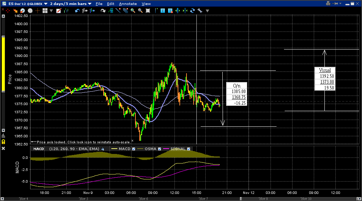362x201 pixels.
Task: Click the red pencil edit icon
Action: point(59,11)
